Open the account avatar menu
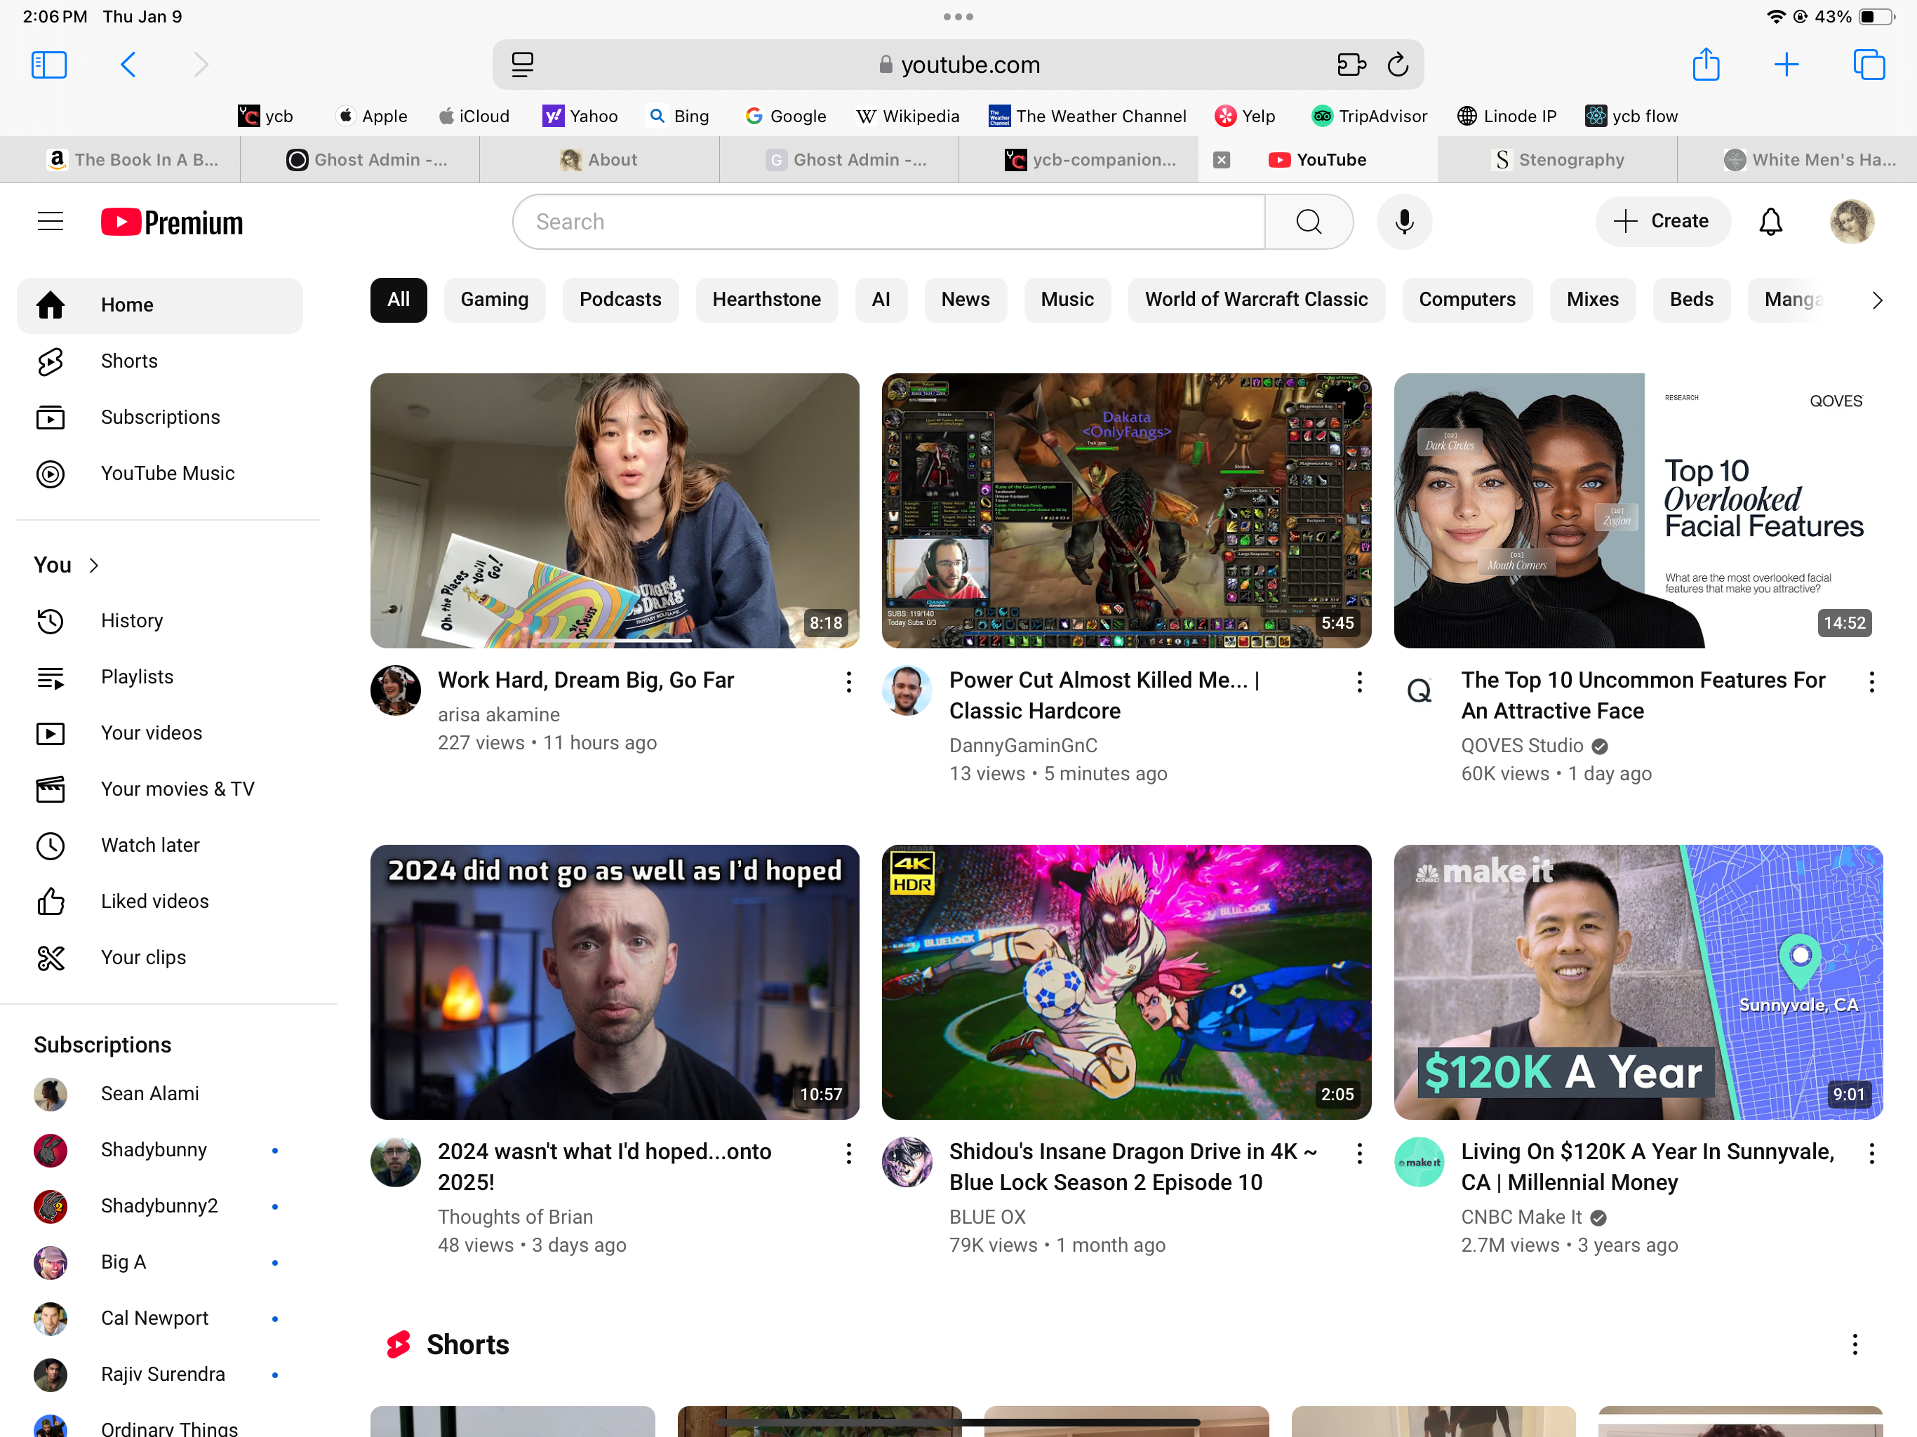Screen dimensions: 1917x1437 click(1852, 222)
